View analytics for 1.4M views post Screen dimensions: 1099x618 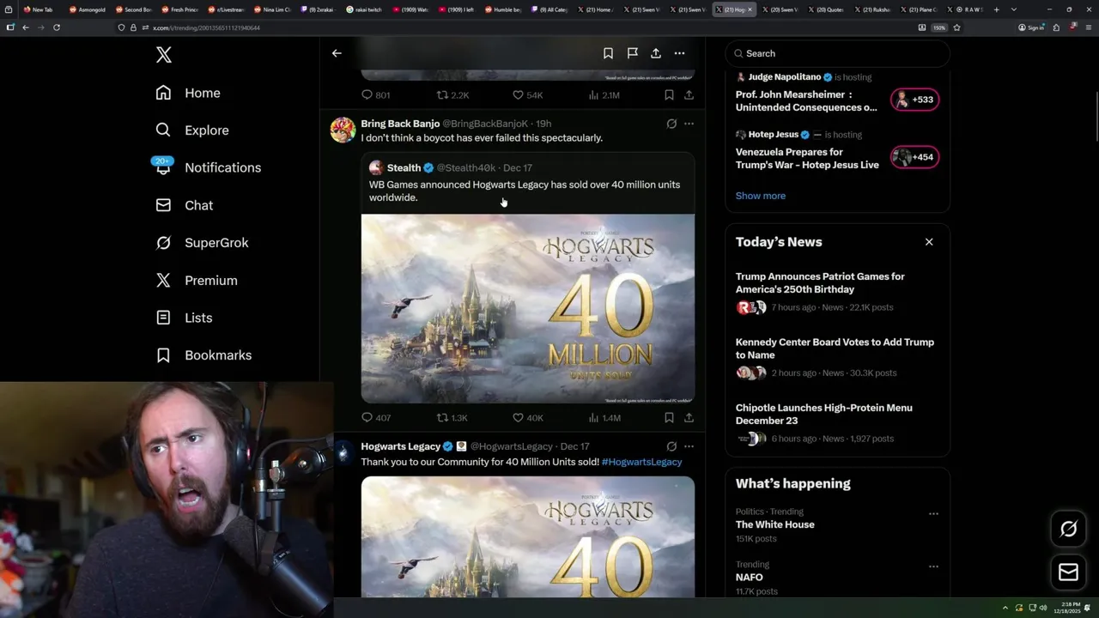click(604, 418)
